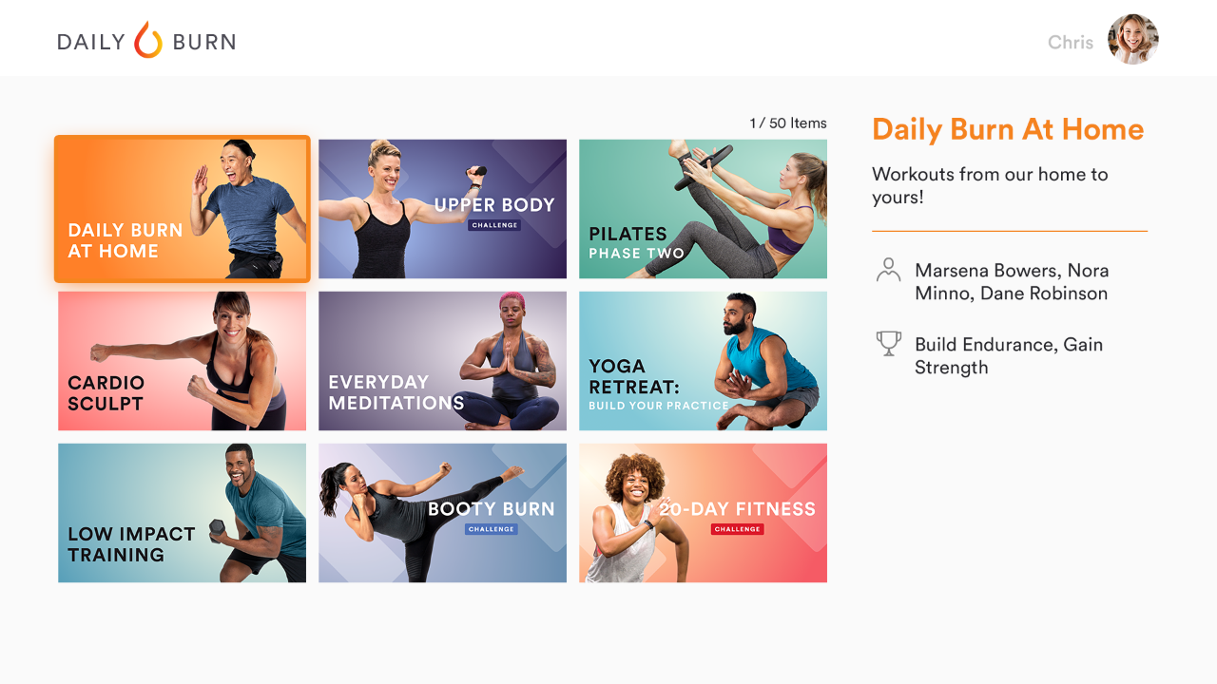Open the Everyday Meditations tile
1217x684 pixels.
[x=442, y=361]
